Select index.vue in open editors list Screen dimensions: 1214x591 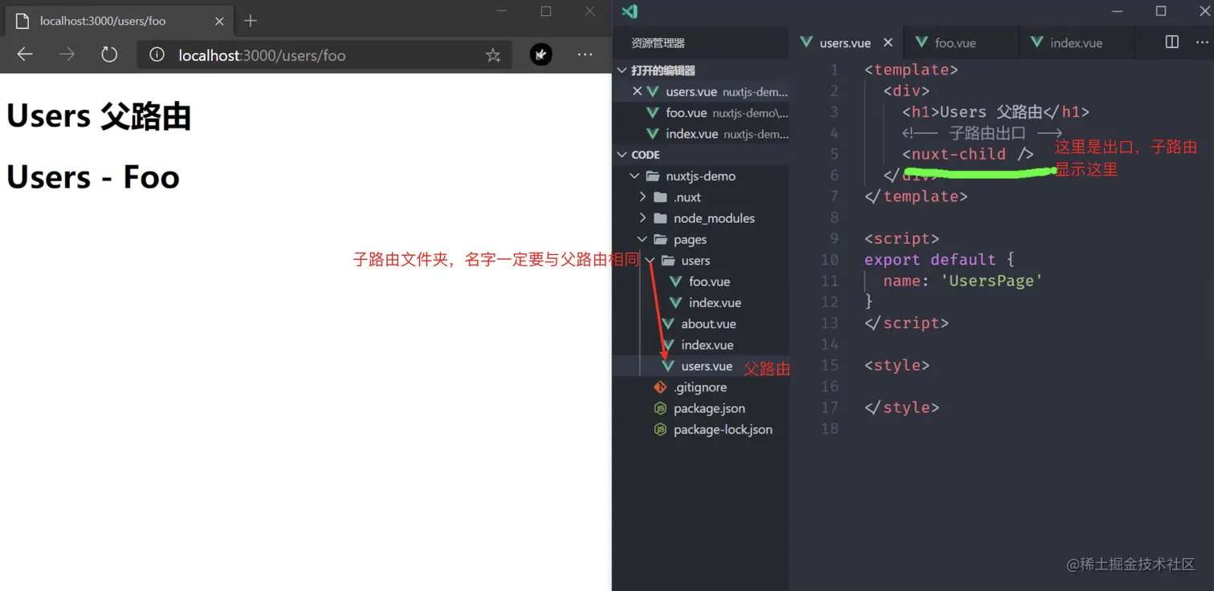[702, 134]
